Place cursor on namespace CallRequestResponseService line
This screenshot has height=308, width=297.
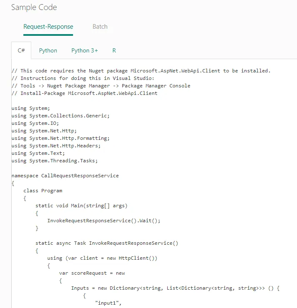[65, 176]
